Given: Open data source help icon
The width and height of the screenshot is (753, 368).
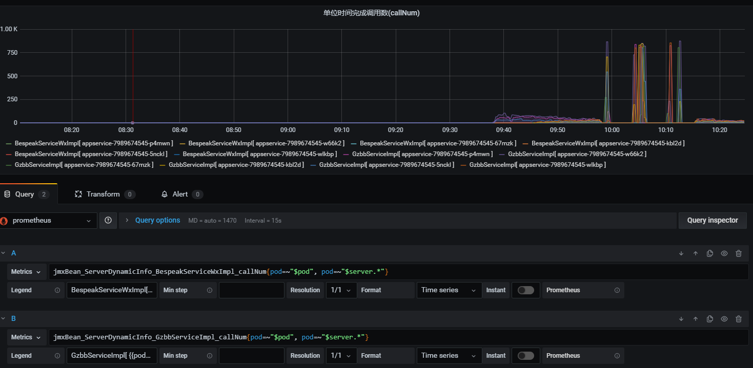Looking at the screenshot, I should (108, 221).
